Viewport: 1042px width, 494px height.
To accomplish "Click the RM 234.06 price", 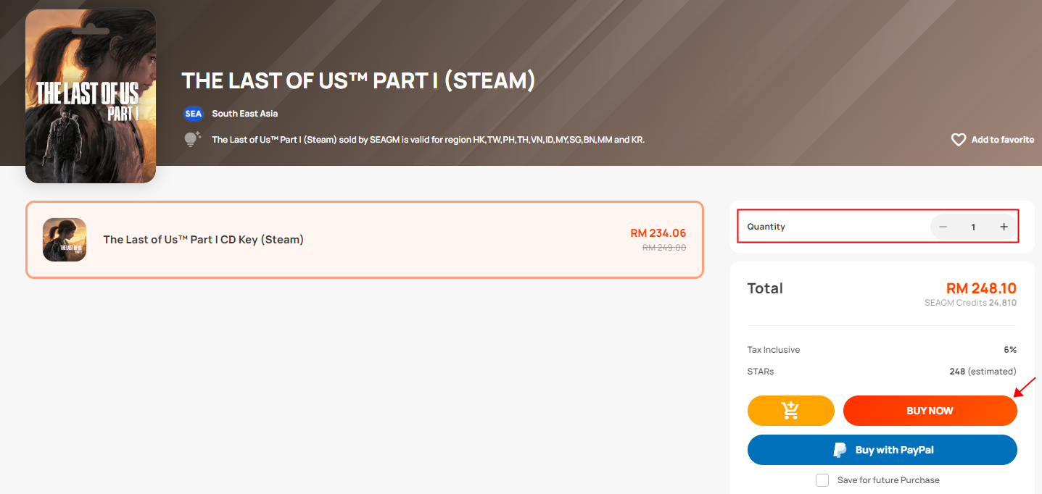I will [x=658, y=233].
